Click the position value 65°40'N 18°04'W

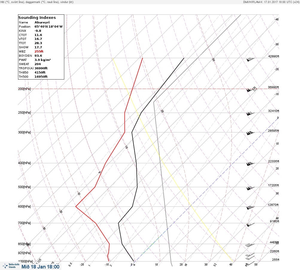(48, 26)
